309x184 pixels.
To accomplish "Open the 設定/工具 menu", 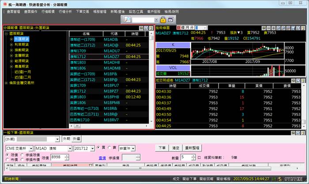I will pos(136,11).
